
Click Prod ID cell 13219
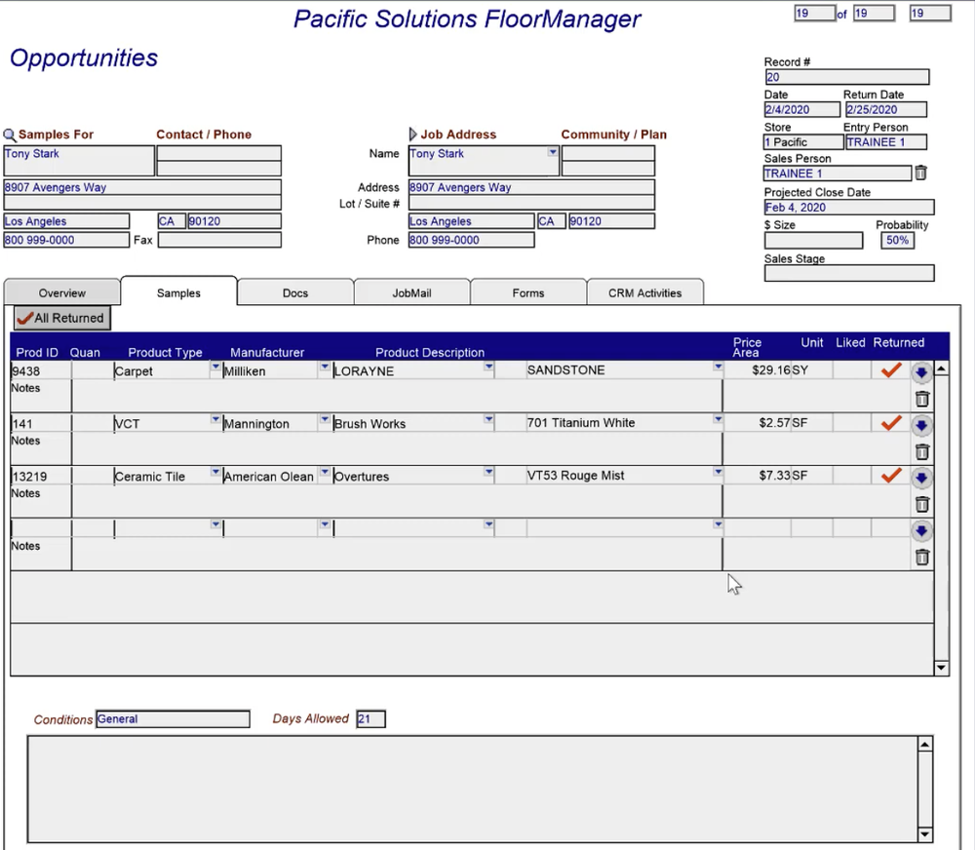click(41, 477)
